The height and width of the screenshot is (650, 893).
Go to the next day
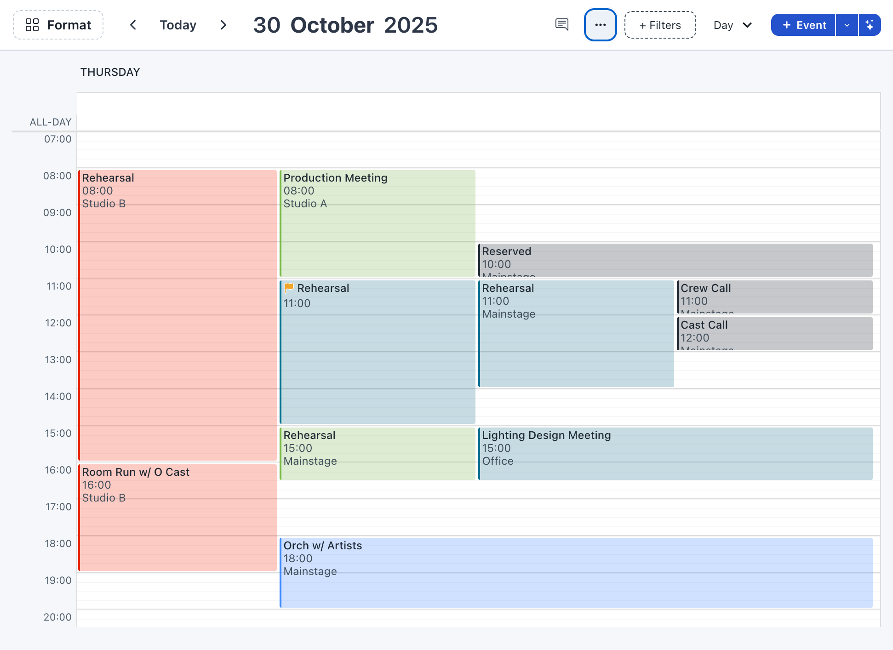223,25
